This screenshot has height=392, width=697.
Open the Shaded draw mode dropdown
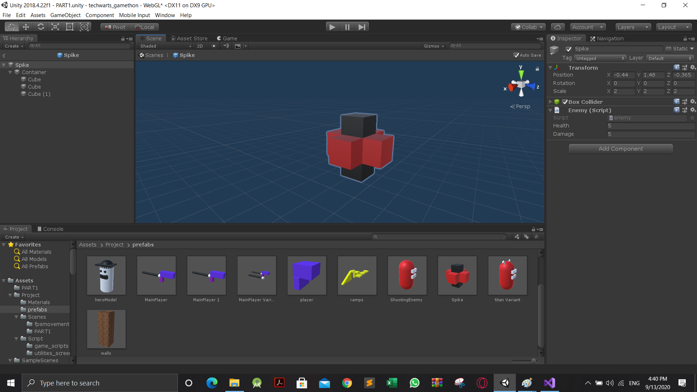pos(166,46)
